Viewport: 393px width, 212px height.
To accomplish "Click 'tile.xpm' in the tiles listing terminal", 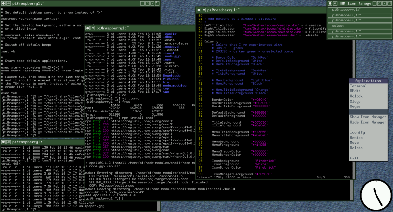I will 86,203.
